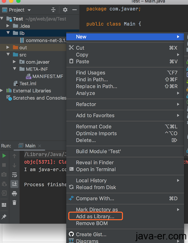Click the green Run button in Run panel
Viewport: 188px width, 243px height.
(x=4, y=156)
